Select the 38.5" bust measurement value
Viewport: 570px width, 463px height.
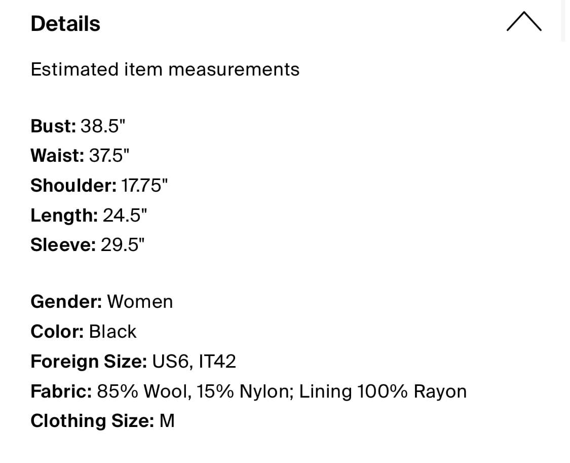(102, 126)
